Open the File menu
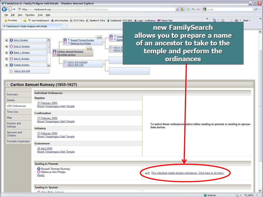 [6, 15]
